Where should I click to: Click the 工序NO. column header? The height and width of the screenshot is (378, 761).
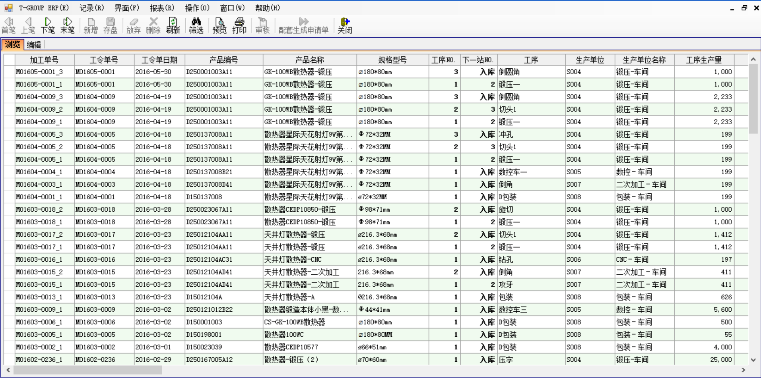444,60
